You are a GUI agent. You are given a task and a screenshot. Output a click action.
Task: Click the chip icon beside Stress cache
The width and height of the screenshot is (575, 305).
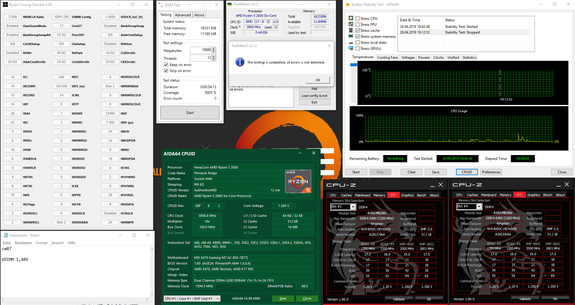click(351, 30)
